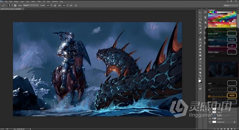This screenshot has height=130, width=239.
Task: Delete layer with the trash icon
Action: click(x=235, y=129)
